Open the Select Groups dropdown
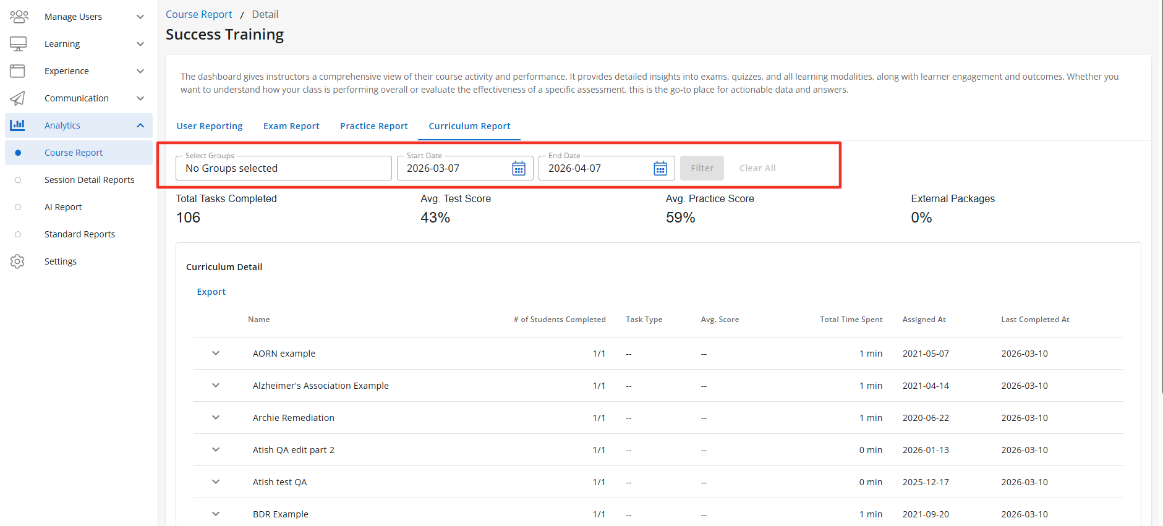Viewport: 1163px width, 526px height. tap(283, 168)
